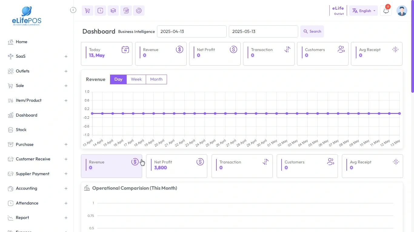Click the stacked layers icon in top toolbar
Image resolution: width=414 pixels, height=232 pixels.
coord(113,11)
